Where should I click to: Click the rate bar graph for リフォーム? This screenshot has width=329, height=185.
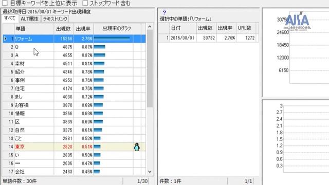[x=112, y=39]
